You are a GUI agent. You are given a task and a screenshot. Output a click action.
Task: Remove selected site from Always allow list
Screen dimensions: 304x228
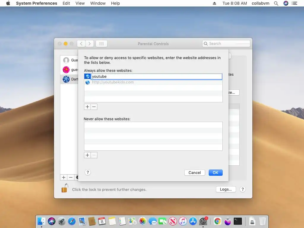(x=94, y=107)
